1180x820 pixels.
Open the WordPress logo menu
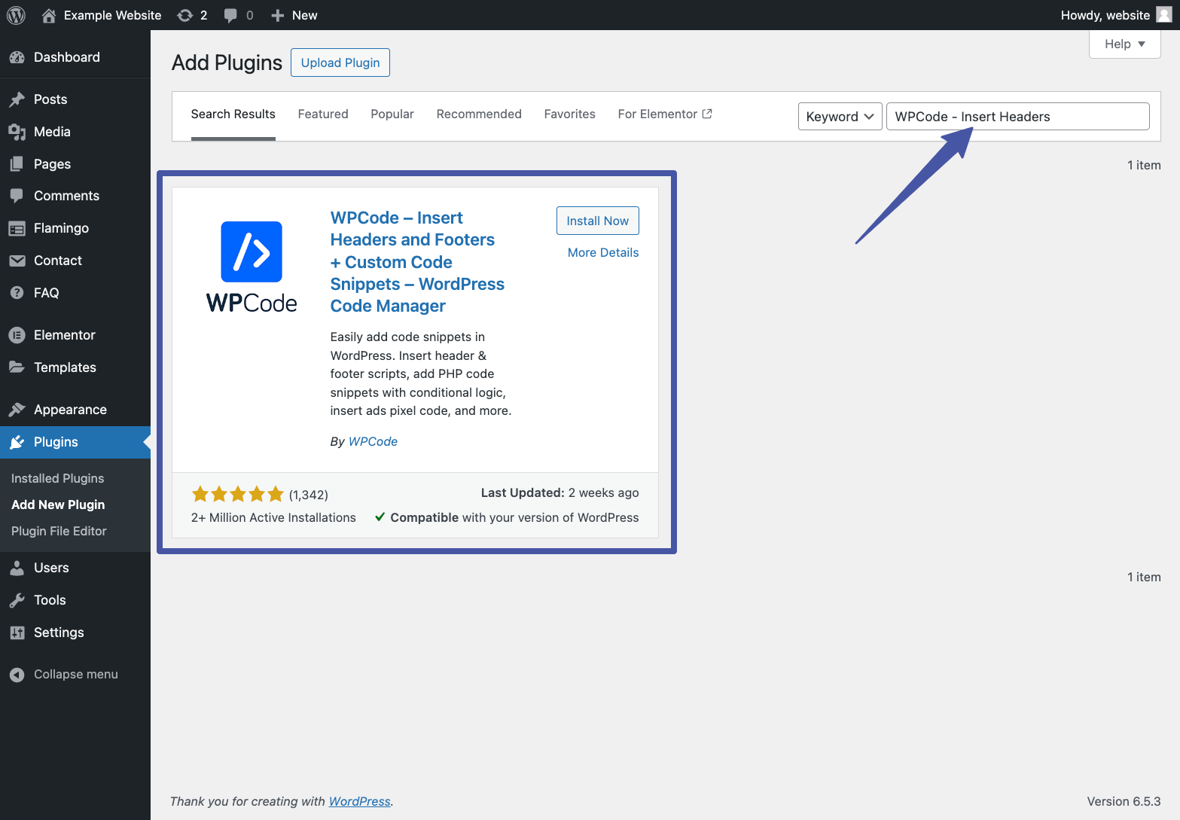[16, 15]
